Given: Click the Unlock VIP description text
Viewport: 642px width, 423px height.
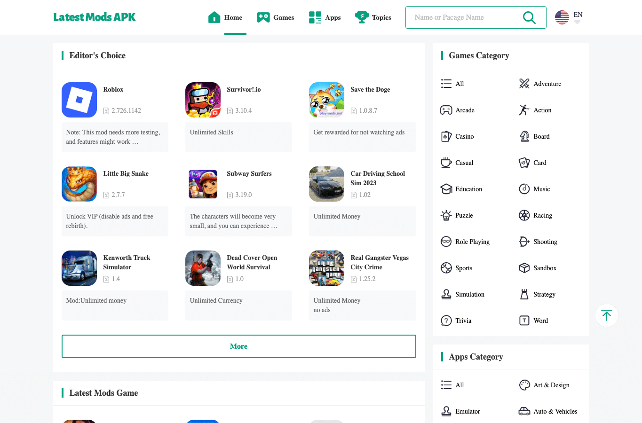Looking at the screenshot, I should [110, 221].
